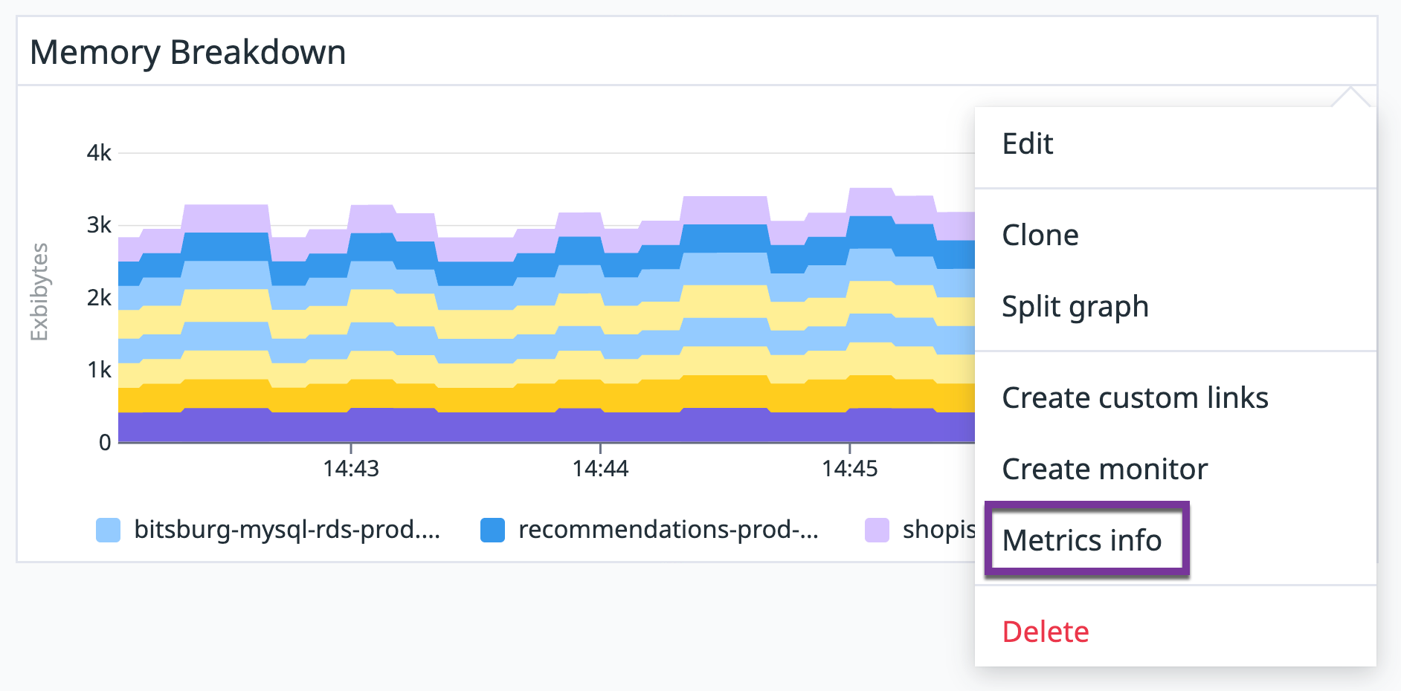Viewport: 1401px width, 691px height.
Task: Click the 14:43 time axis marker
Action: coord(351,469)
